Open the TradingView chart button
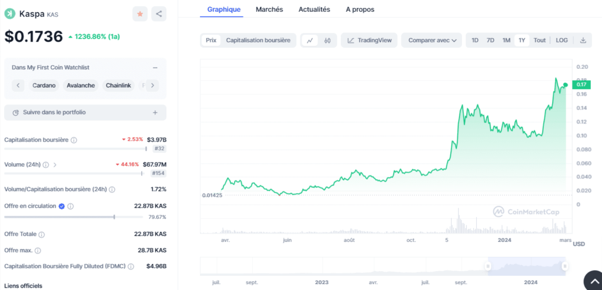This screenshot has width=602, height=290. point(369,41)
